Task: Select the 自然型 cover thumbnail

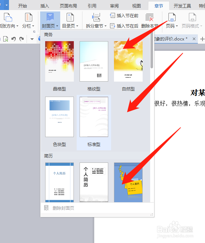Action: (128, 61)
